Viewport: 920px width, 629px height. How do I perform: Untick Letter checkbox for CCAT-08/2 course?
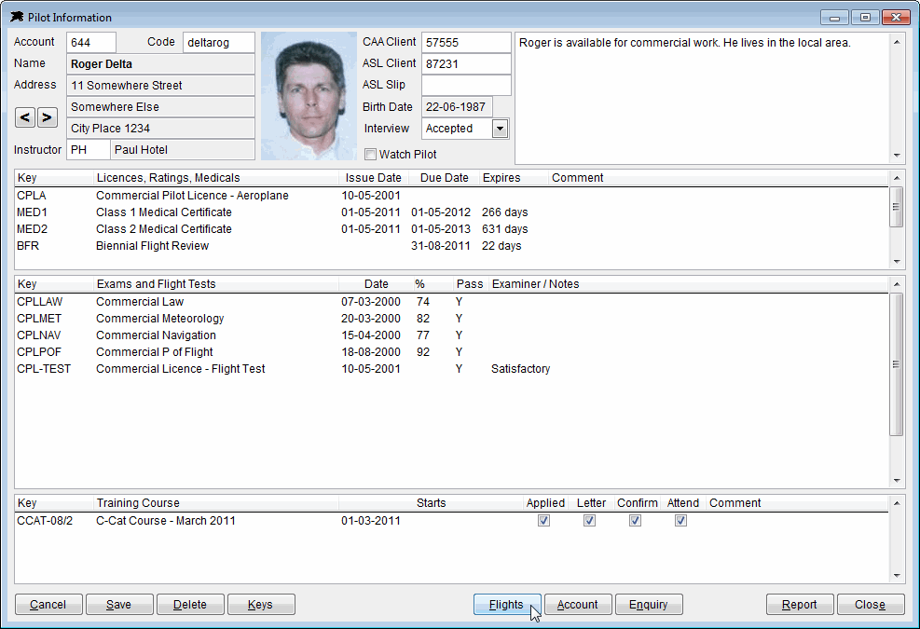(590, 521)
